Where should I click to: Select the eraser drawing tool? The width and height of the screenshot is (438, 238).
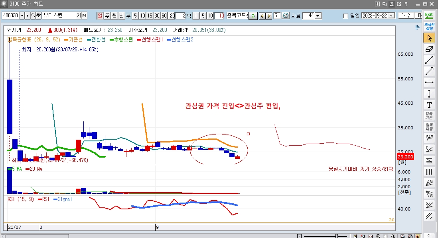coord(429,49)
